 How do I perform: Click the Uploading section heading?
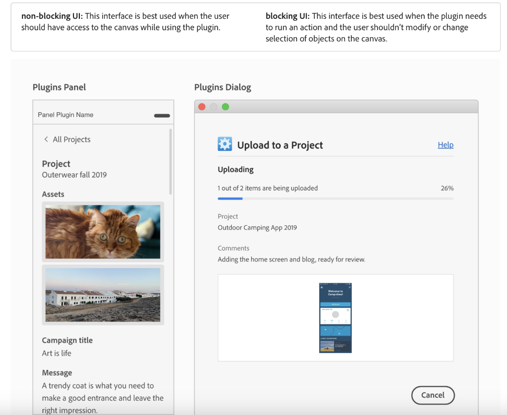pos(236,169)
